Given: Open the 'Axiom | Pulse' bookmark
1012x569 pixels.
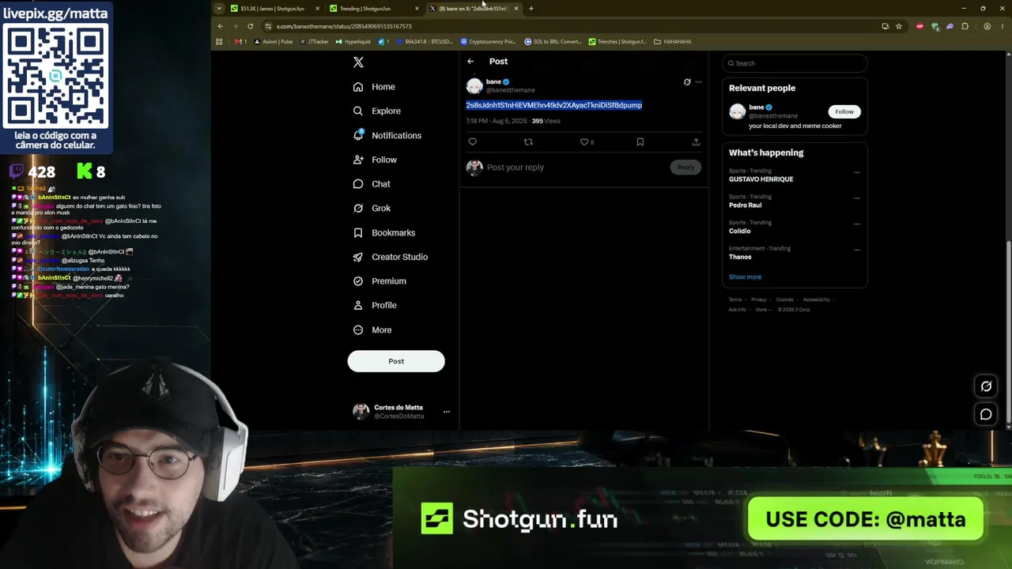Looking at the screenshot, I should 274,42.
